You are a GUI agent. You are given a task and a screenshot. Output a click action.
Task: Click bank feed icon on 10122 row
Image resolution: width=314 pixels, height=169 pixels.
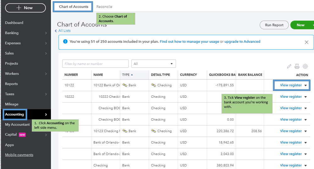tap(125, 85)
